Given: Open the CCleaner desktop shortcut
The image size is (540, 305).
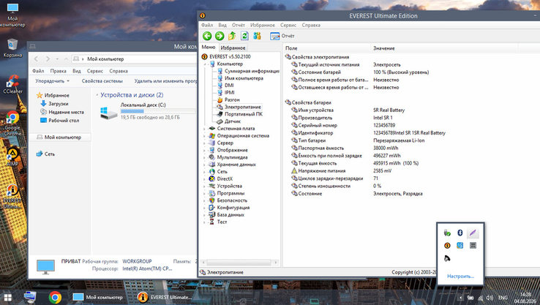Looking at the screenshot, I should [x=12, y=84].
